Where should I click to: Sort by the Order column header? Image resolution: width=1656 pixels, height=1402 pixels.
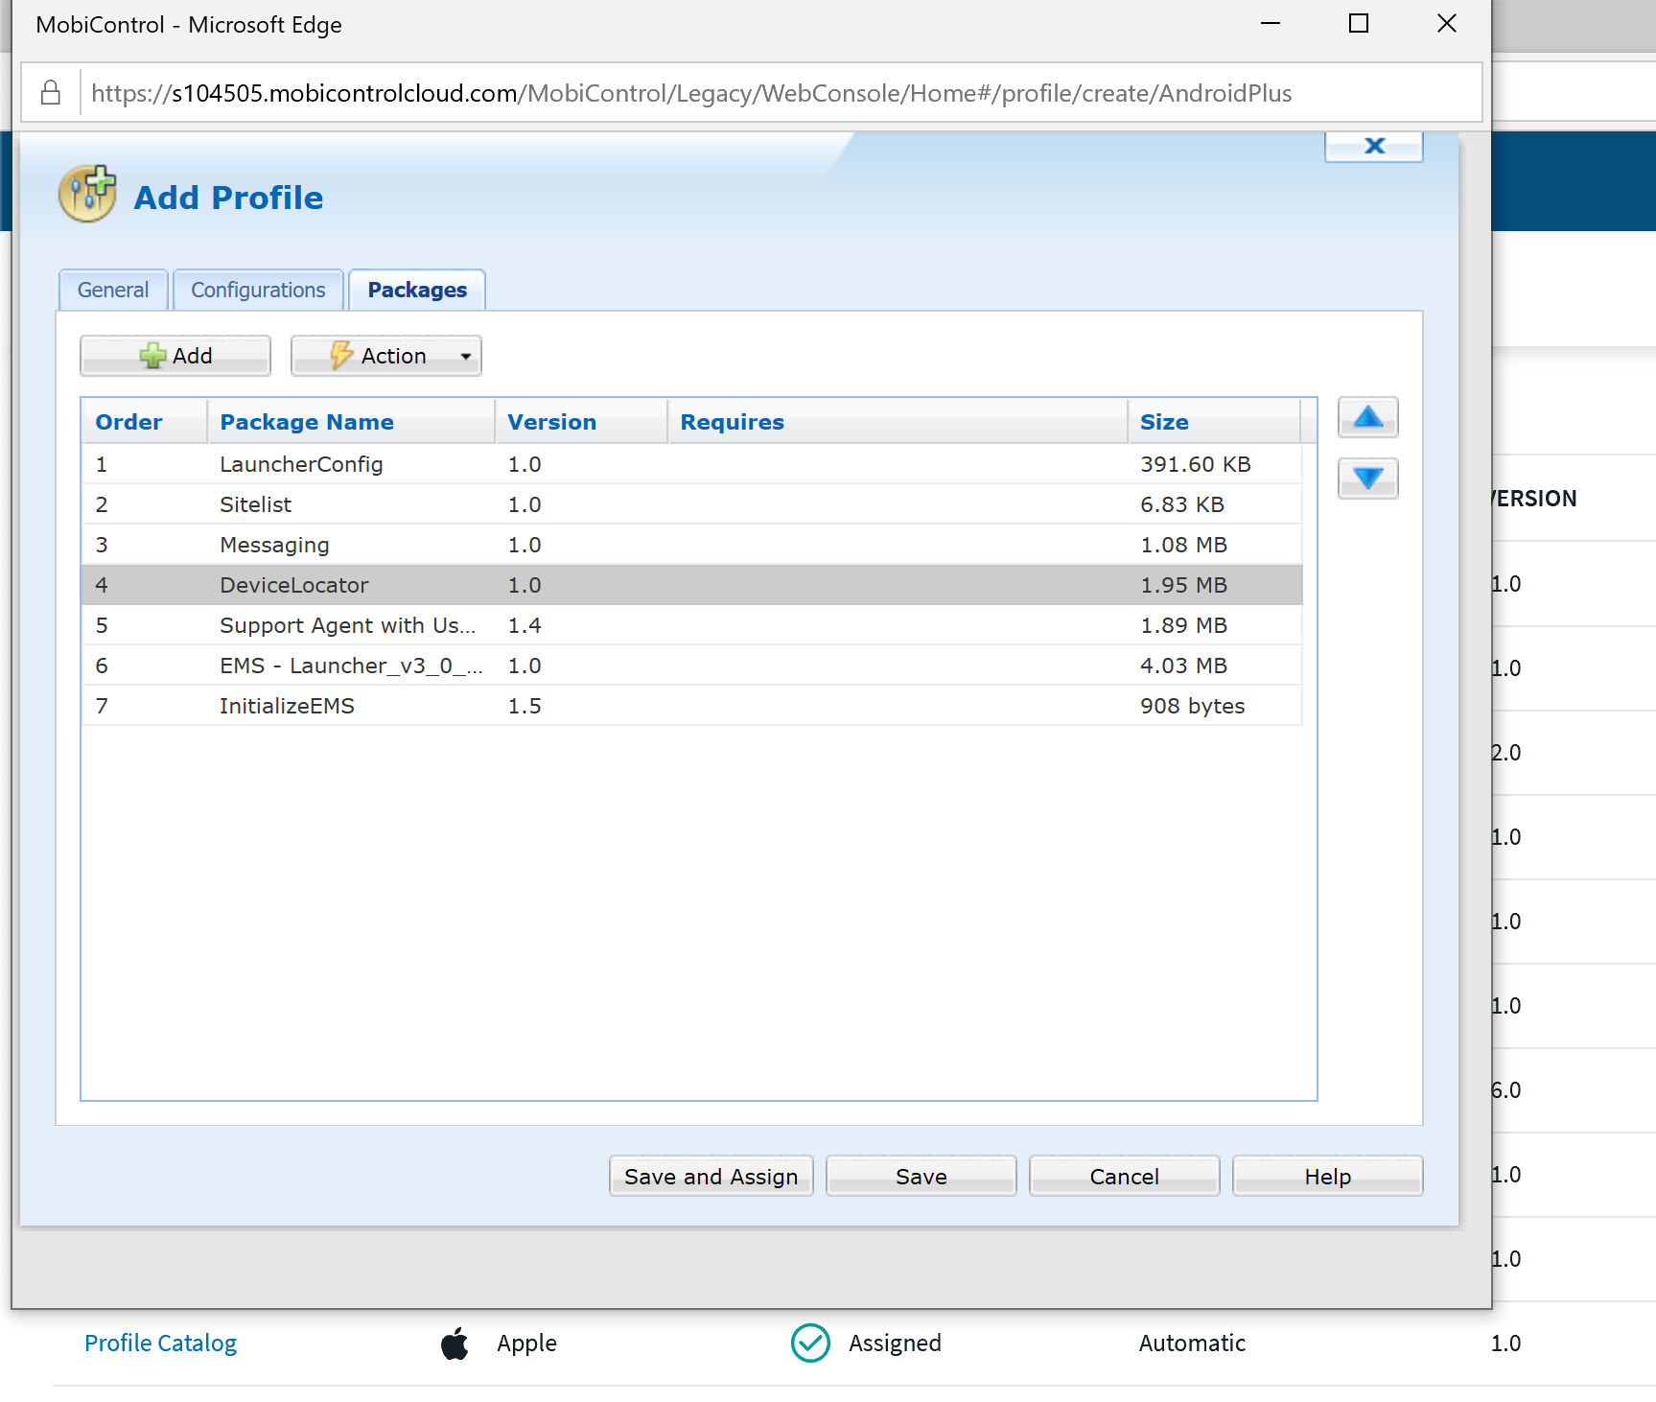tap(145, 422)
